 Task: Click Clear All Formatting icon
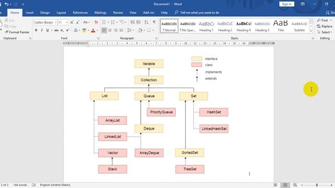coord(96,22)
